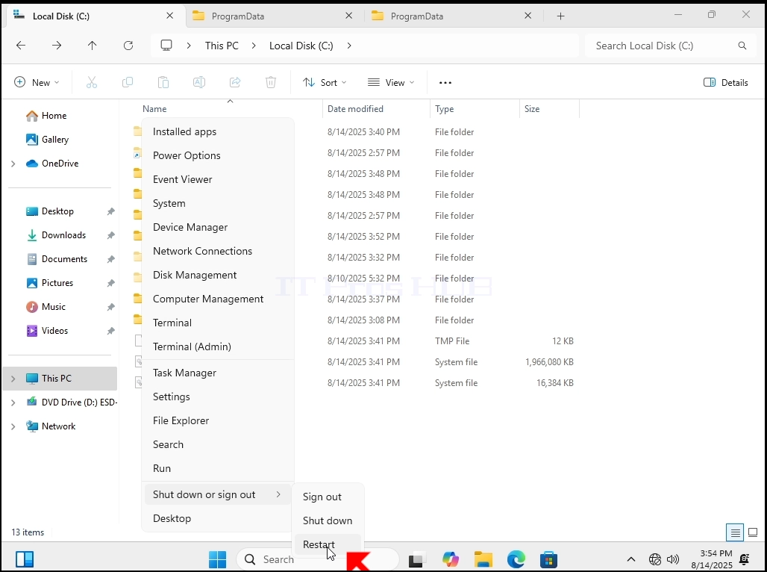This screenshot has height=572, width=767.
Task: Add a new tab with plus button
Action: (x=560, y=16)
